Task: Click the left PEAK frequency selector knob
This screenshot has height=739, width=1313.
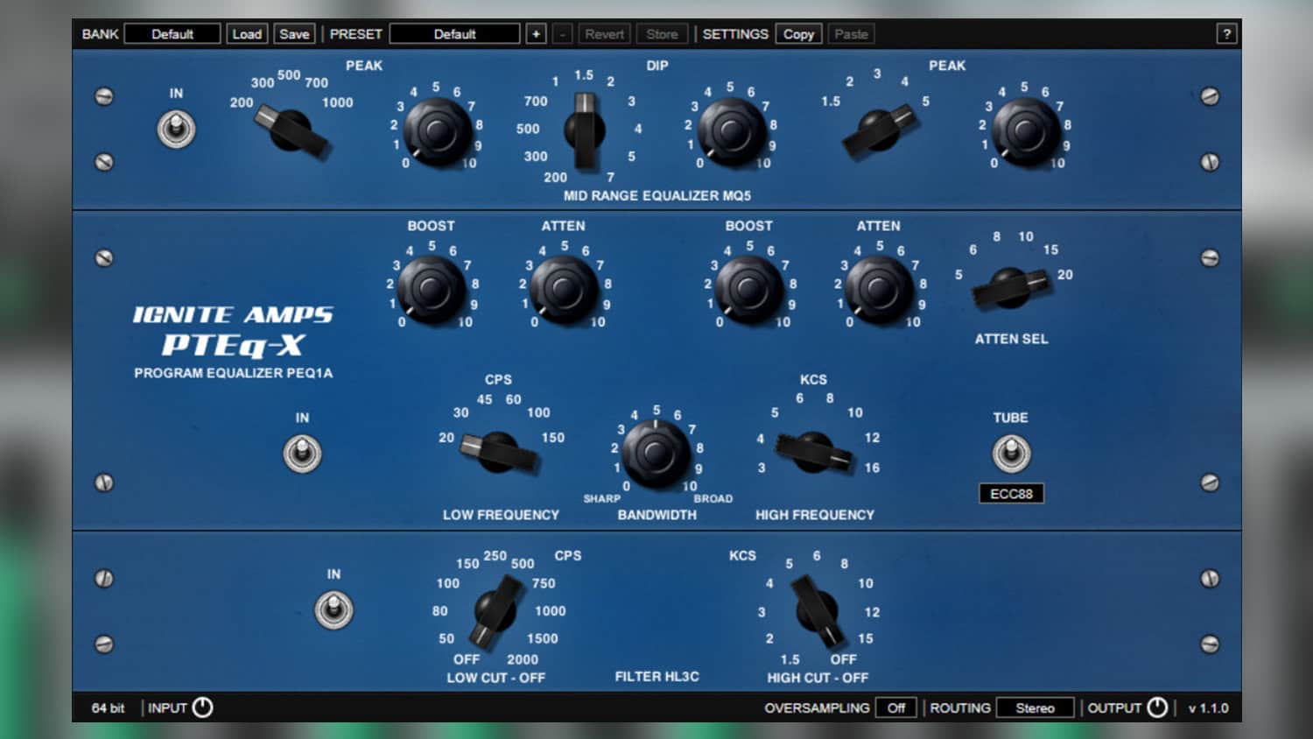Action: tap(291, 131)
